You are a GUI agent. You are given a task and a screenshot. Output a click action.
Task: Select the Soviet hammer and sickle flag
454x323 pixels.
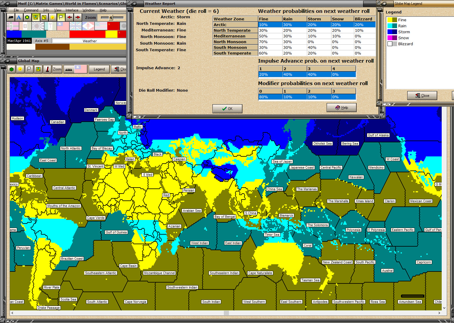114,26
